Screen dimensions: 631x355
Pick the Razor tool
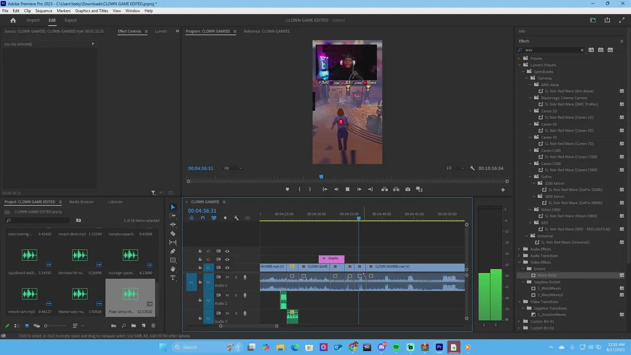coord(173,234)
